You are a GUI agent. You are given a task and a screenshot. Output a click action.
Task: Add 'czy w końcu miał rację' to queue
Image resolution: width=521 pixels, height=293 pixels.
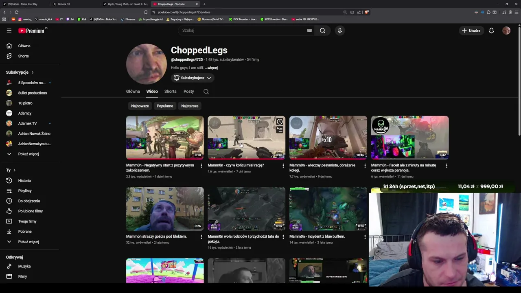coord(280,130)
